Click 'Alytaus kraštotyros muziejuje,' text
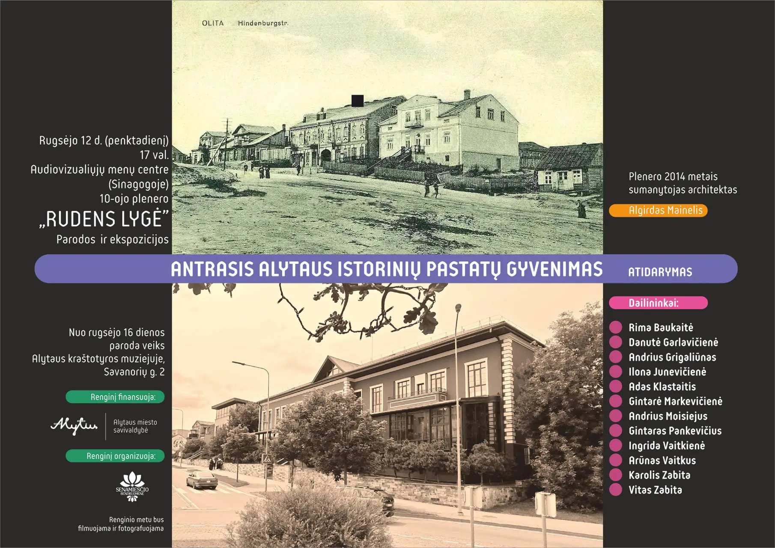Image resolution: width=775 pixels, height=548 pixels. point(98,359)
